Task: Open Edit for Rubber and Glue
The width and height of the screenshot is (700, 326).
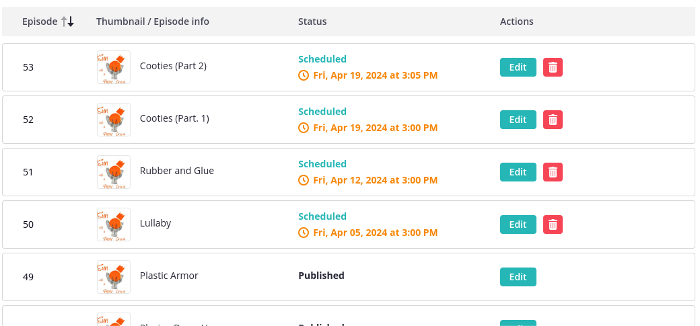Action: click(x=518, y=172)
